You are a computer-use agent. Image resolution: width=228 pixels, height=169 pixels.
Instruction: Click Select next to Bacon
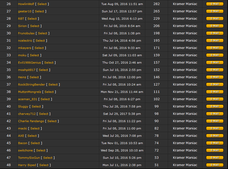[35, 143]
